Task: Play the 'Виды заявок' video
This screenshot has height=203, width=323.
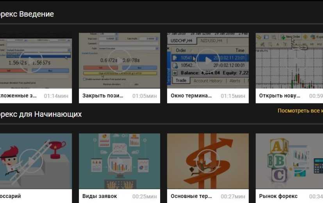Action: pyautogui.click(x=120, y=161)
